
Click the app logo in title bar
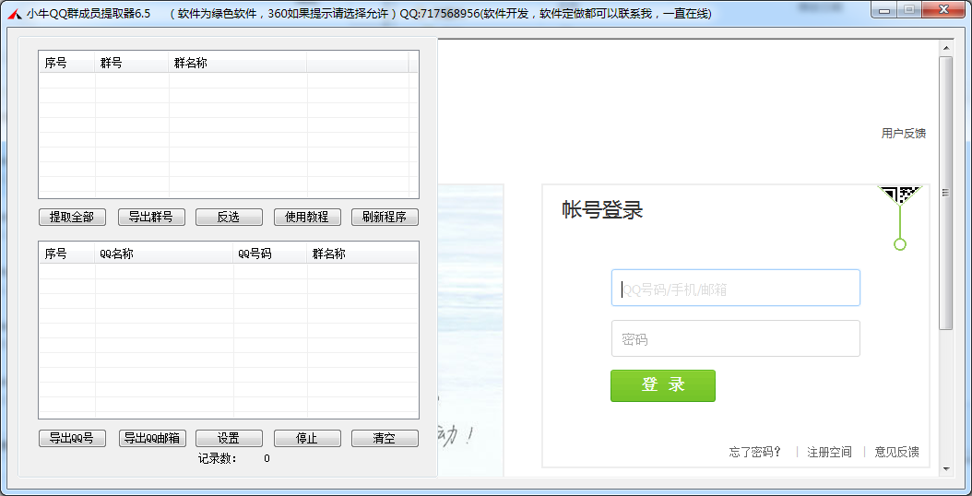[13, 13]
